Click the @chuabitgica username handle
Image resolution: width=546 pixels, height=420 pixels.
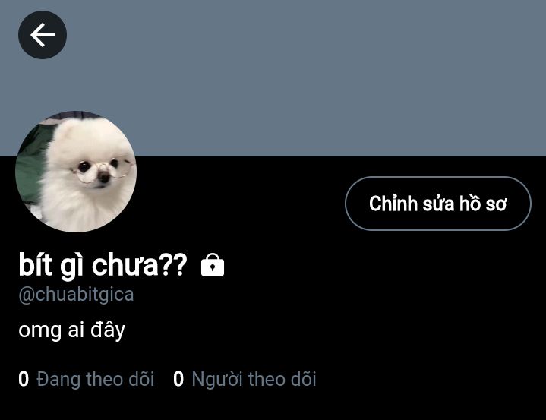[76, 295]
